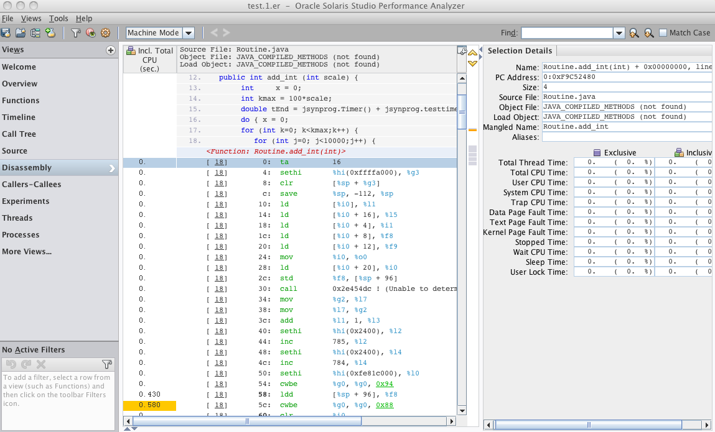Click the orange hot-line marker in overview strip
The height and width of the screenshot is (432, 715).
click(472, 130)
